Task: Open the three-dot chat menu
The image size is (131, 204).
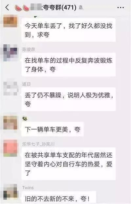Action: 121,8
